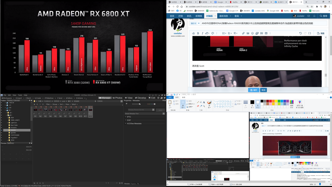Click the Cancel button under editor

pyautogui.click(x=263, y=90)
